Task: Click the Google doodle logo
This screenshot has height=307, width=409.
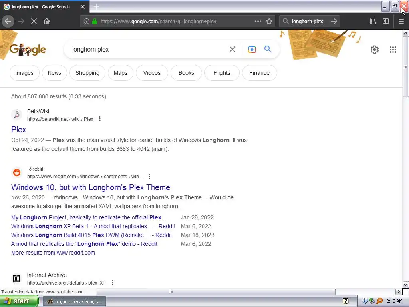Action: point(28,49)
